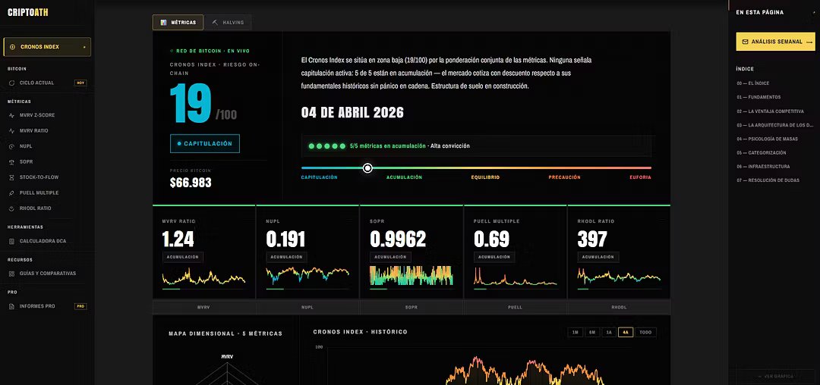820x385 pixels.
Task: Click the CriptoATH logo
Action: click(x=28, y=12)
